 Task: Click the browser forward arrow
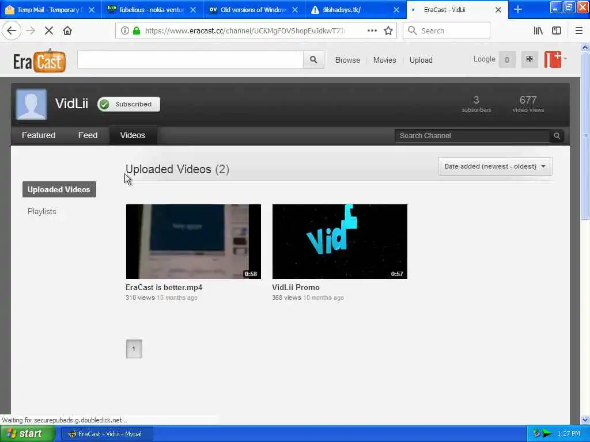click(31, 31)
